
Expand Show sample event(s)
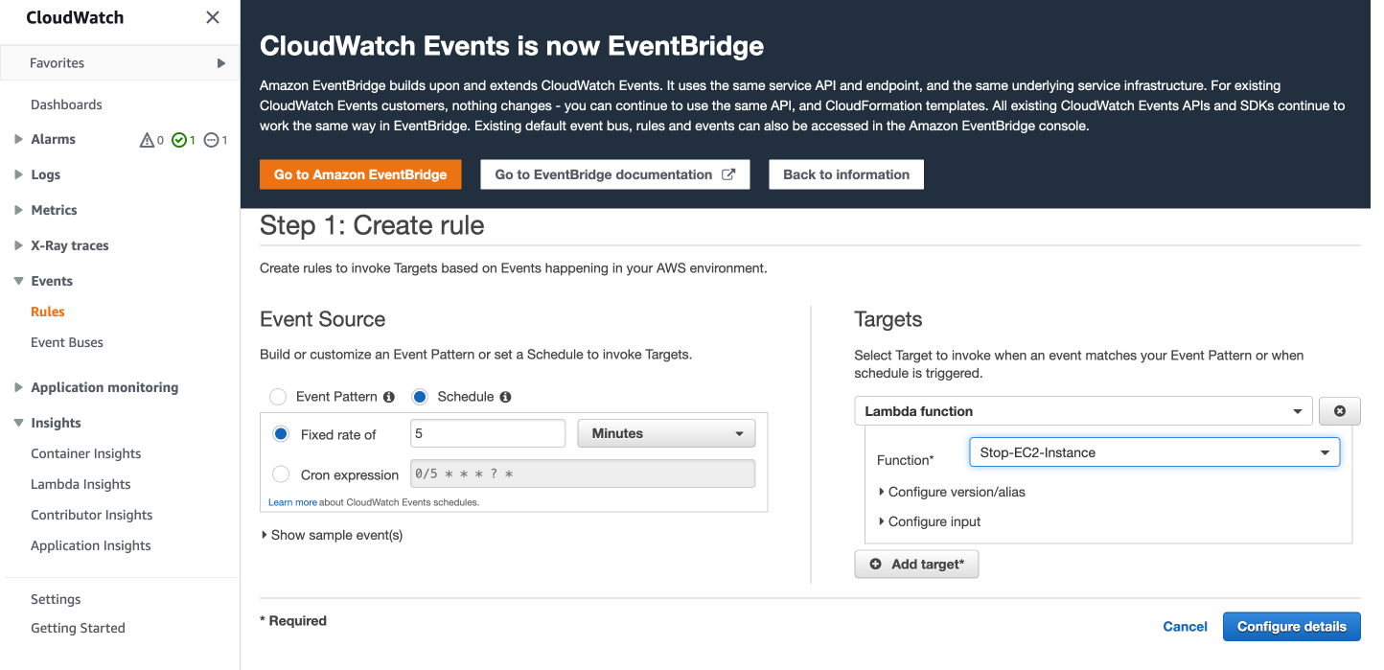coord(332,535)
